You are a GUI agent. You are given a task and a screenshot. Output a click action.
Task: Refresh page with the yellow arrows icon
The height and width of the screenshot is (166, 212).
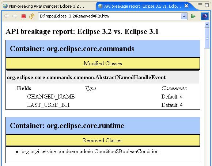coord(32,16)
